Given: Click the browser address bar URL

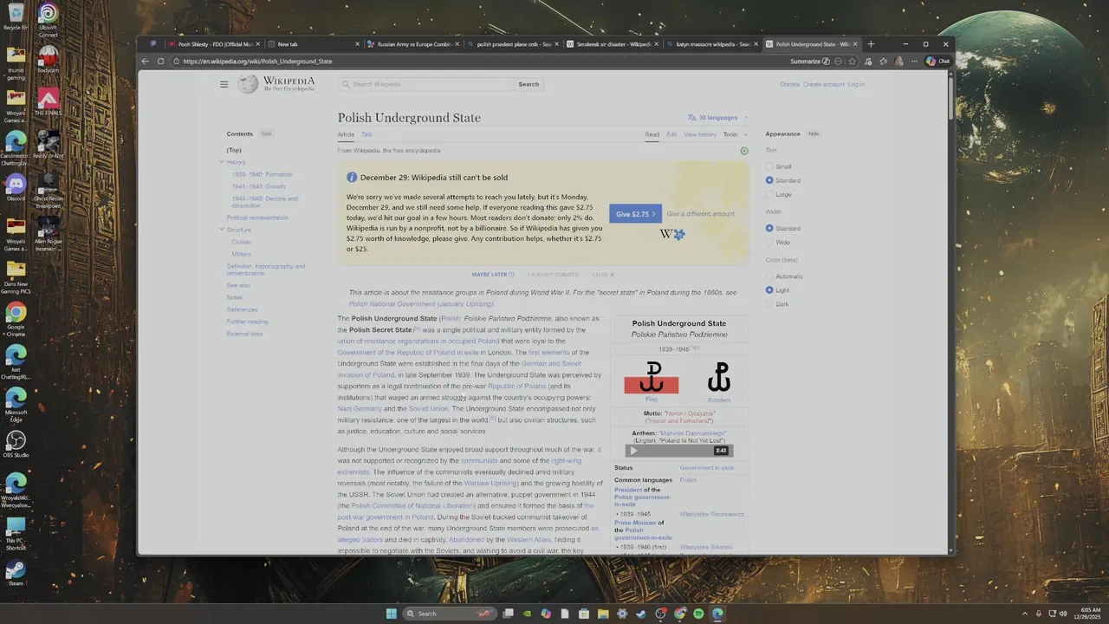Looking at the screenshot, I should (x=257, y=62).
